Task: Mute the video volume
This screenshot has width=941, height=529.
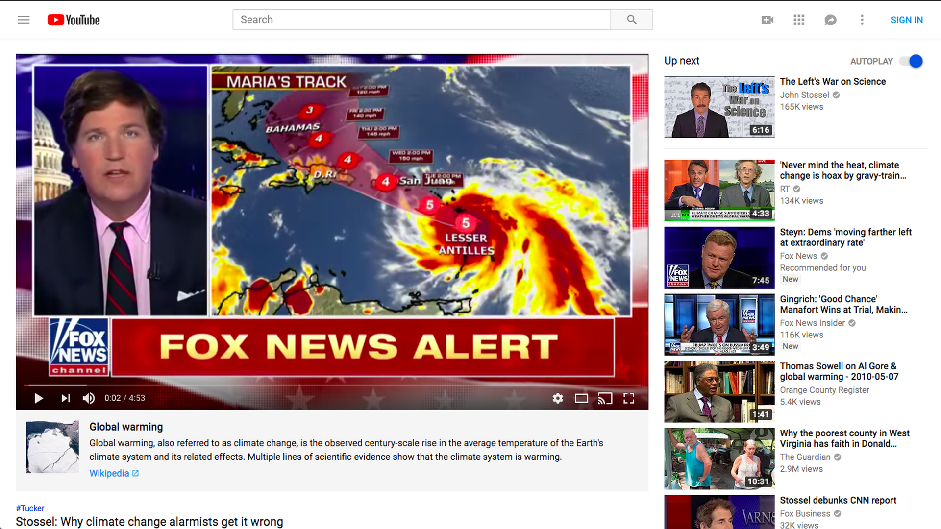Action: (89, 398)
